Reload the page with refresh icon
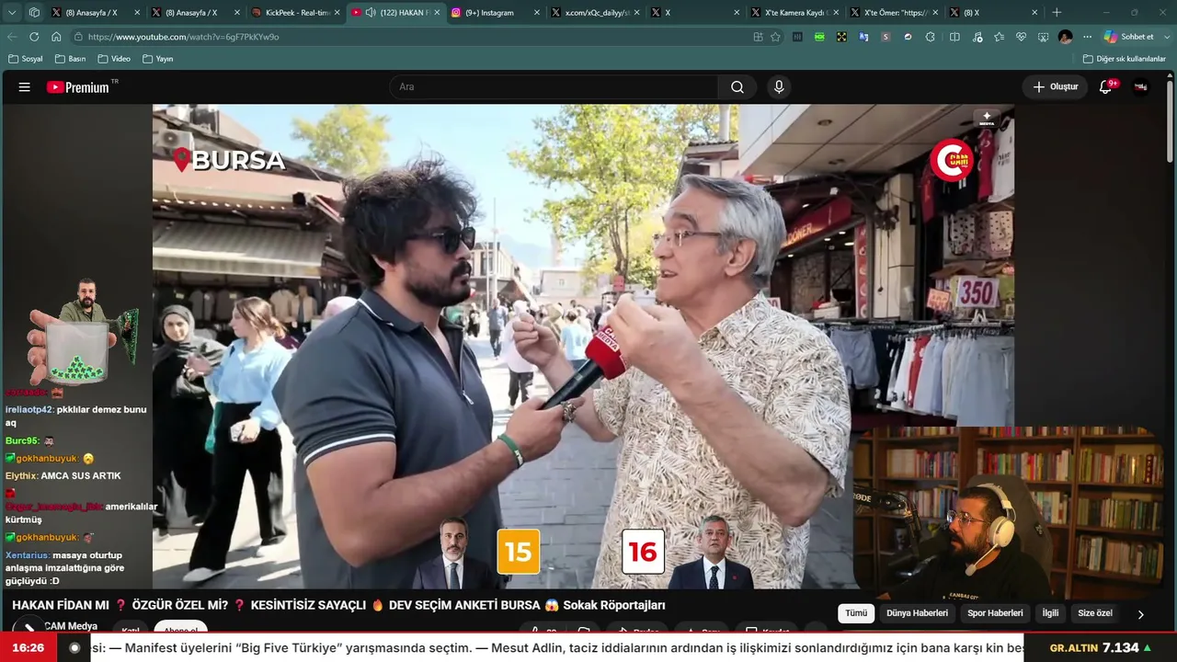The width and height of the screenshot is (1177, 662). [x=34, y=37]
